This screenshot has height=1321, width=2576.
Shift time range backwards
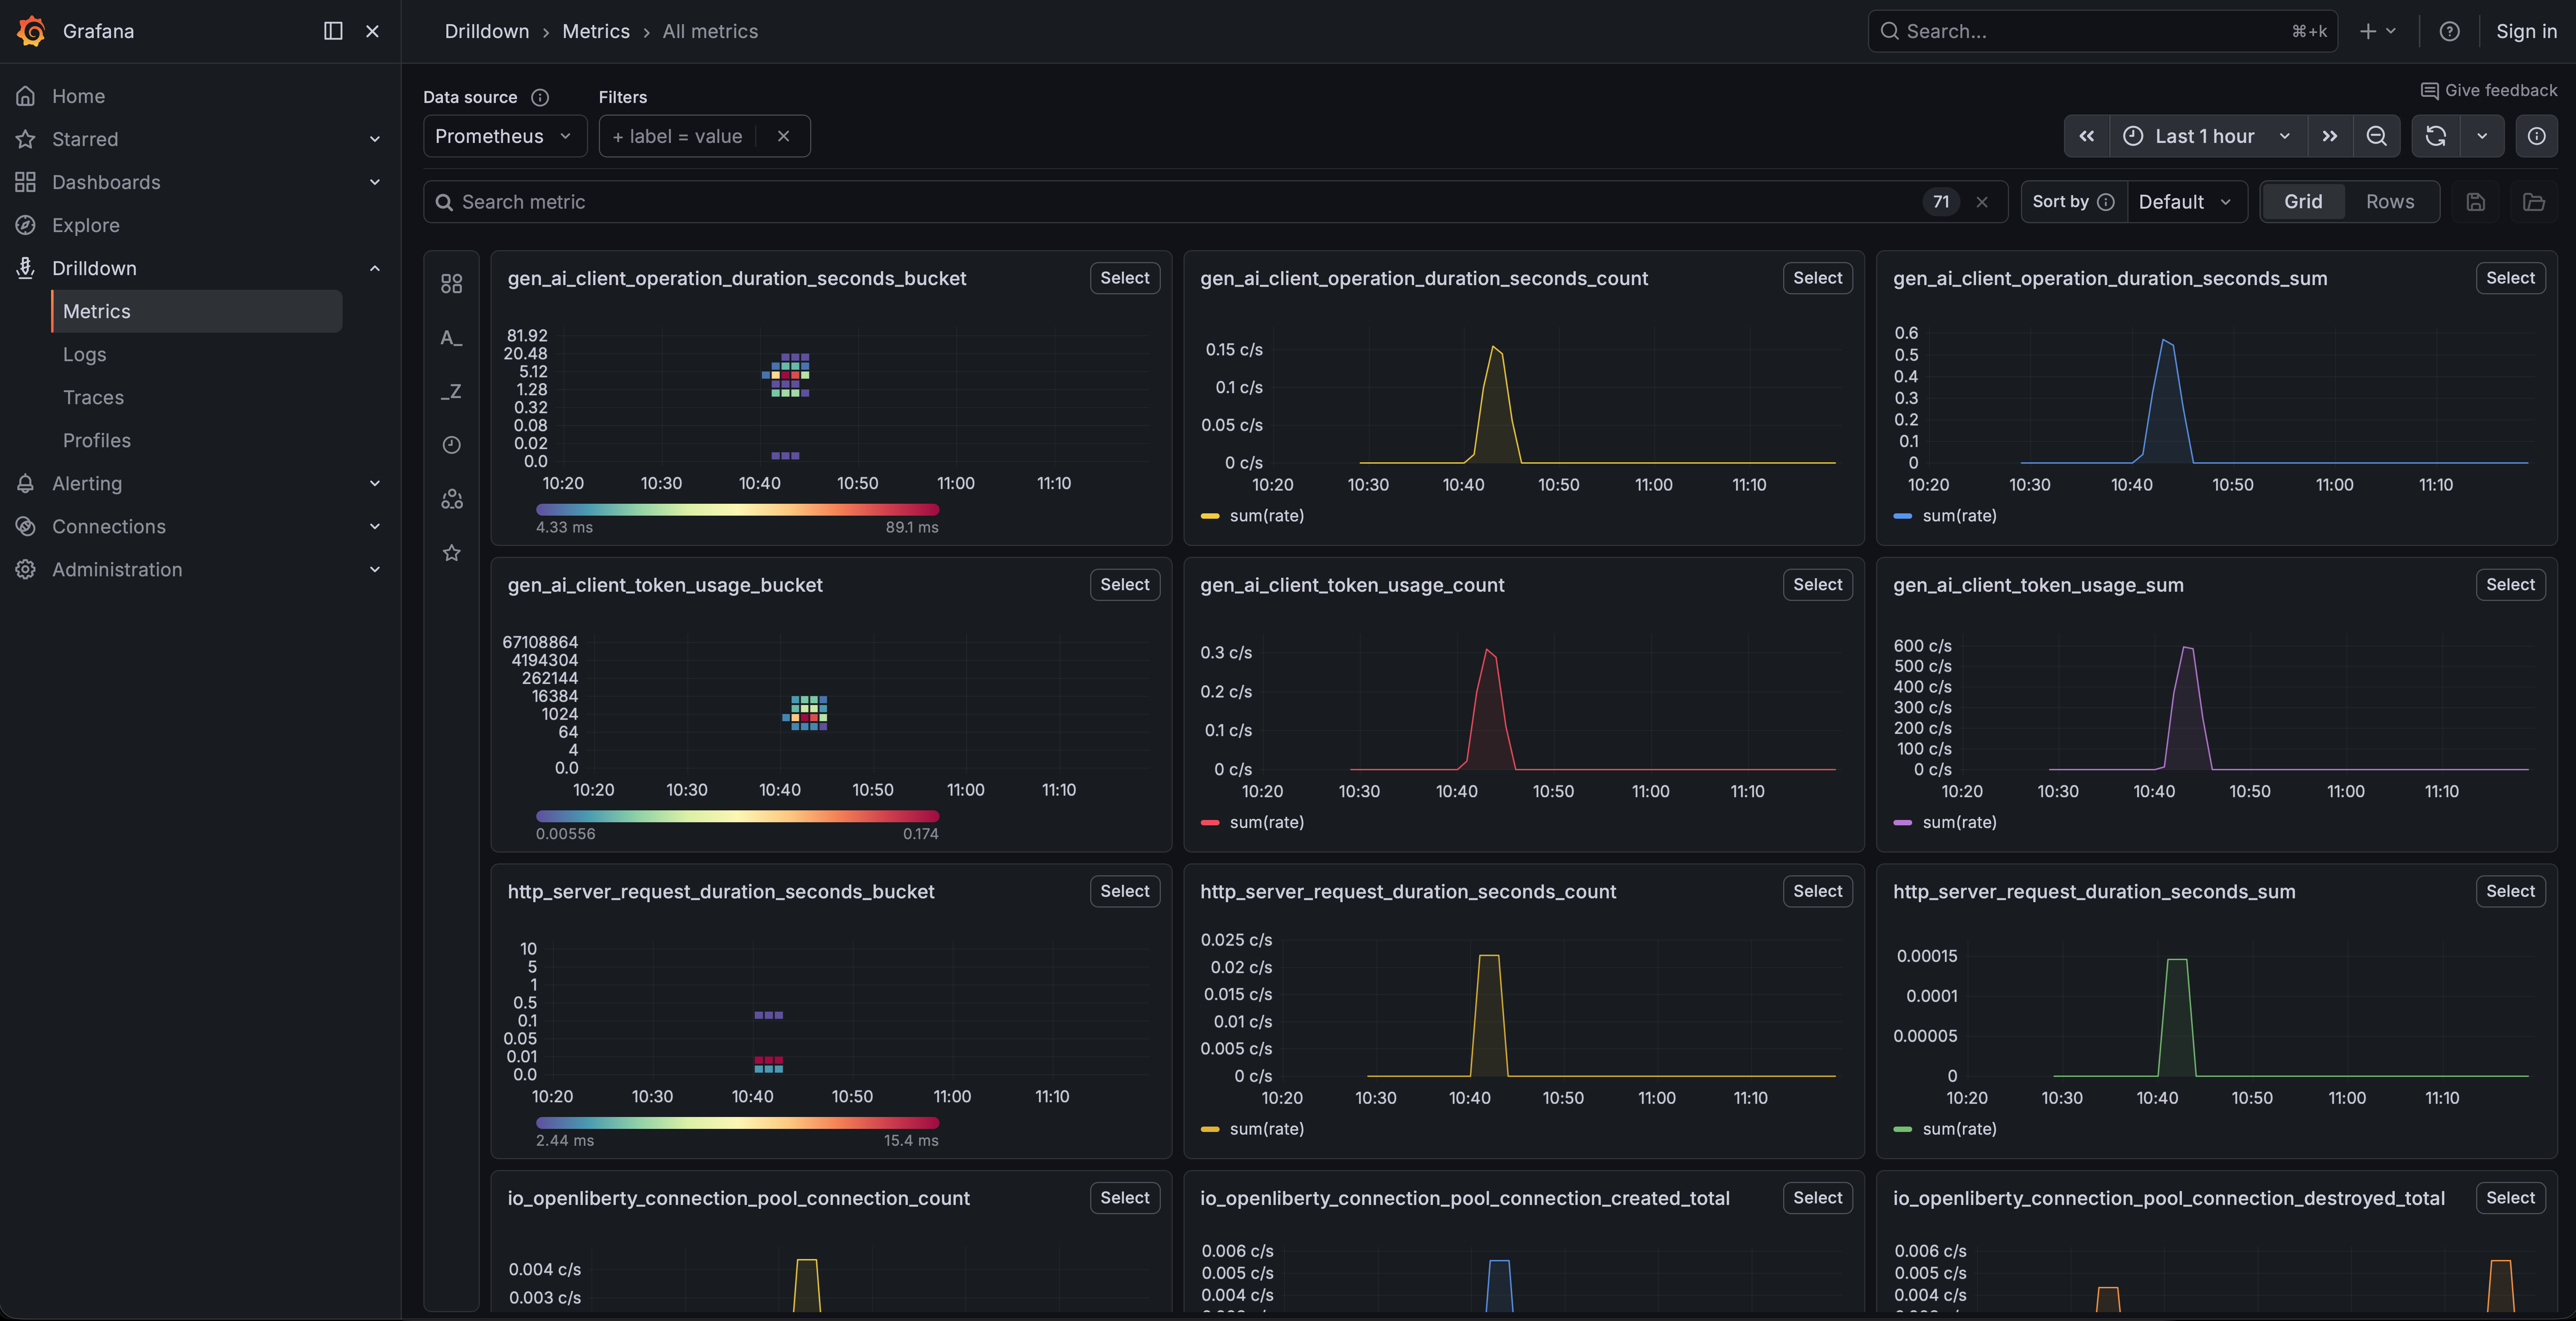point(2087,136)
